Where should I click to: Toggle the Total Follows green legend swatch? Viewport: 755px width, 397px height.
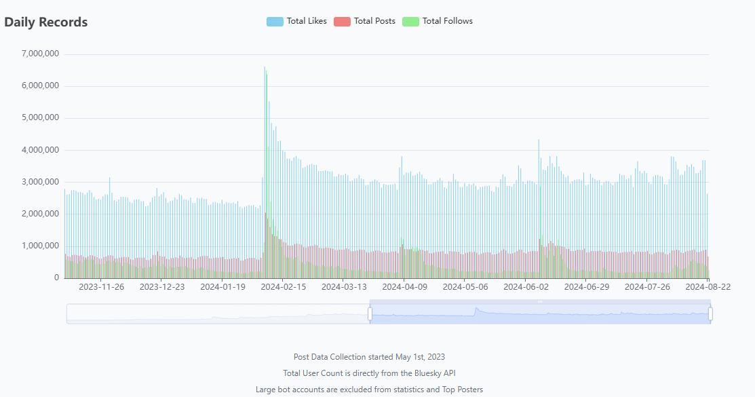point(410,21)
